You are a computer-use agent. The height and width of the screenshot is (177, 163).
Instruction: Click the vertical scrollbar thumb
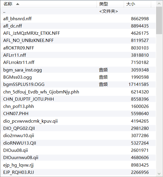point(159,20)
